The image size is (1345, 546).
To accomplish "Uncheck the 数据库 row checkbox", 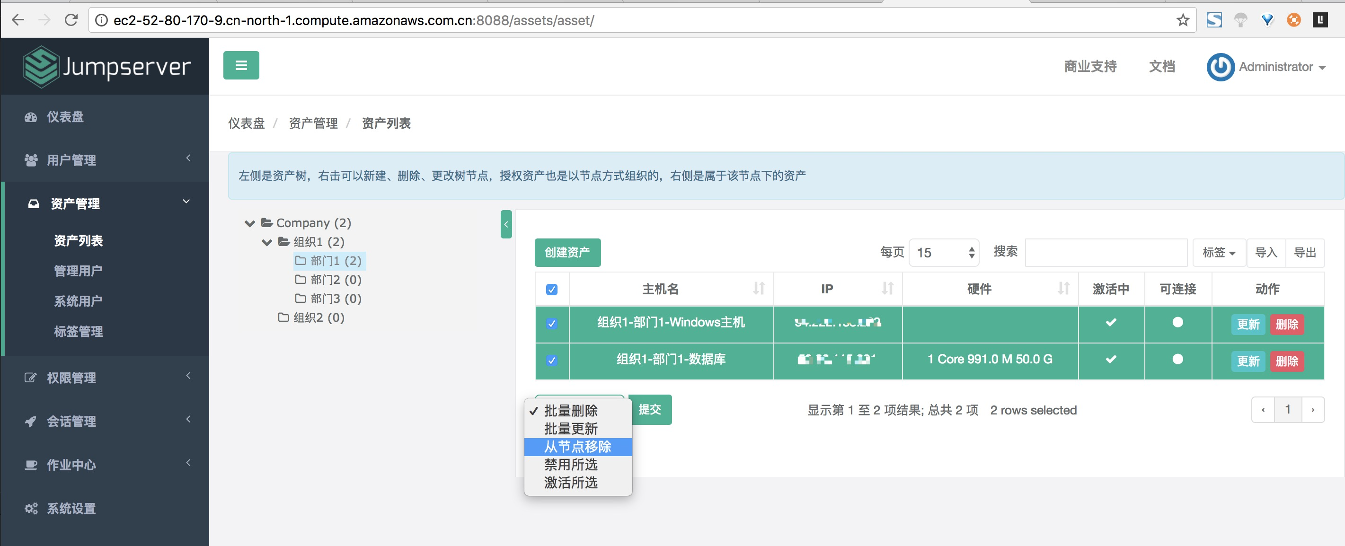I will coord(551,360).
